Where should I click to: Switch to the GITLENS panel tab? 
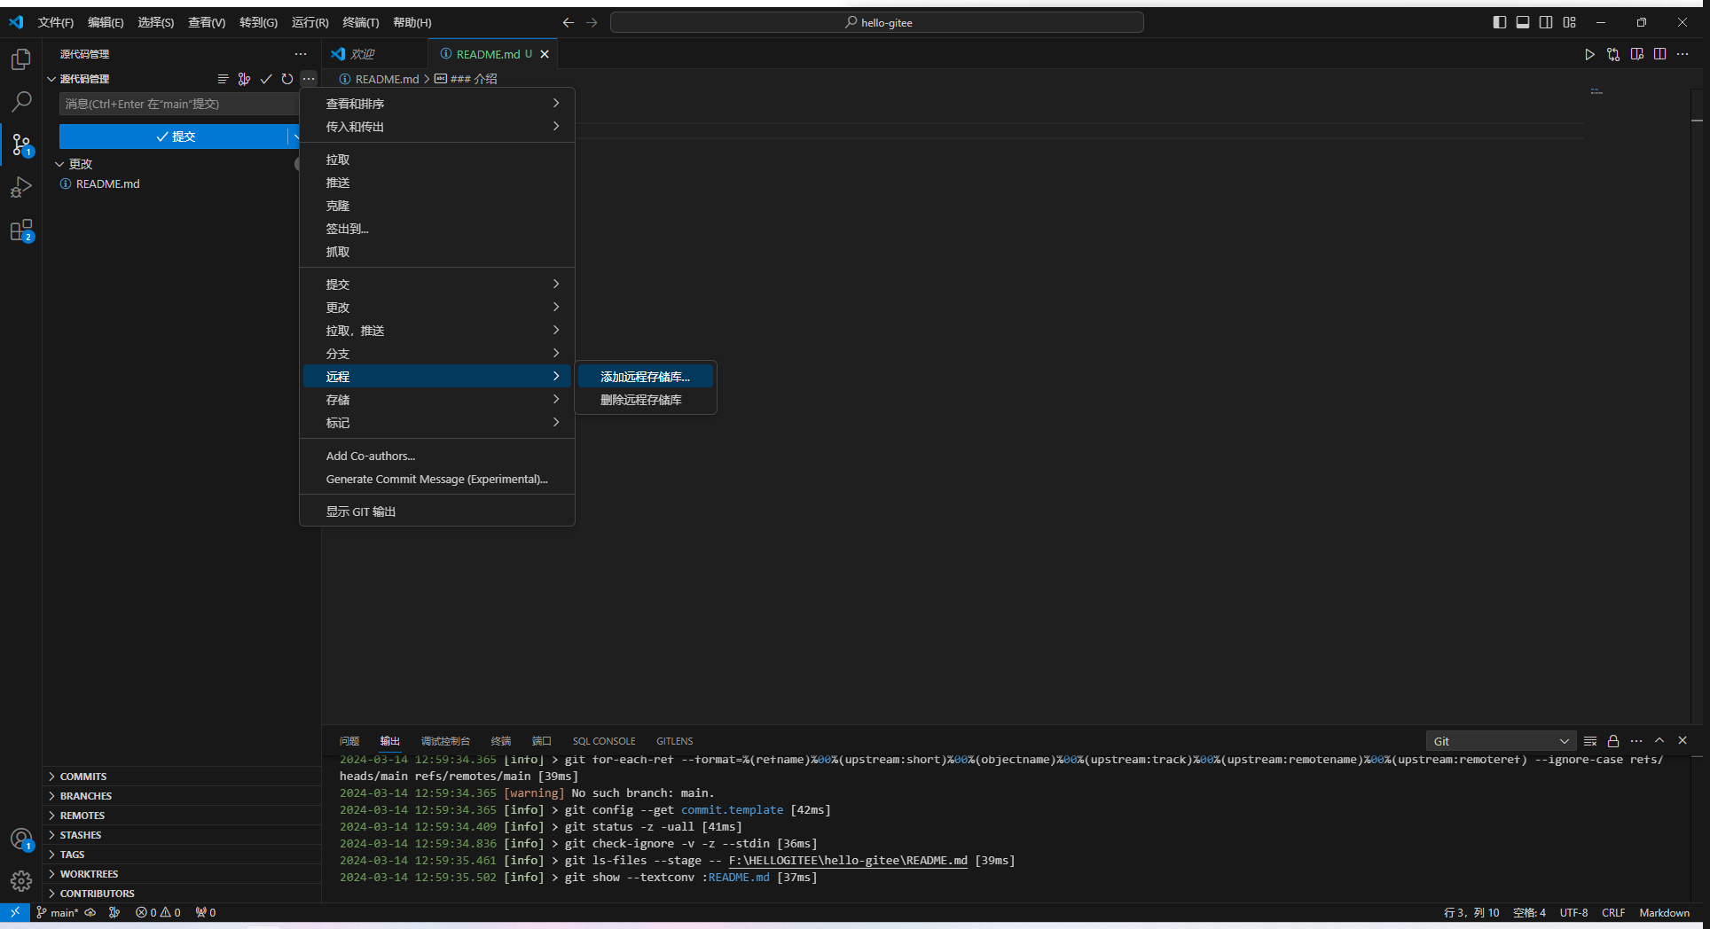pos(675,741)
